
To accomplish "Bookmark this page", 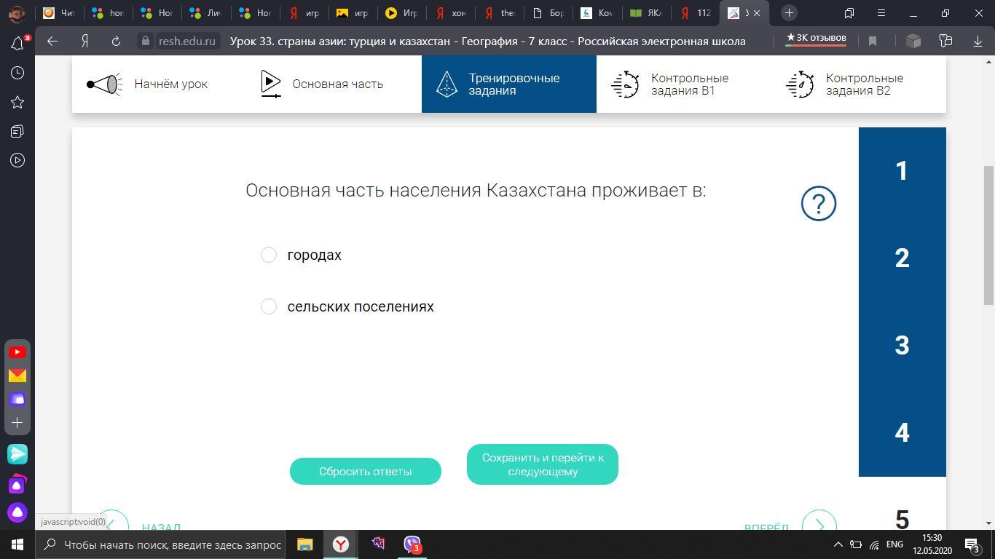I will 873,41.
